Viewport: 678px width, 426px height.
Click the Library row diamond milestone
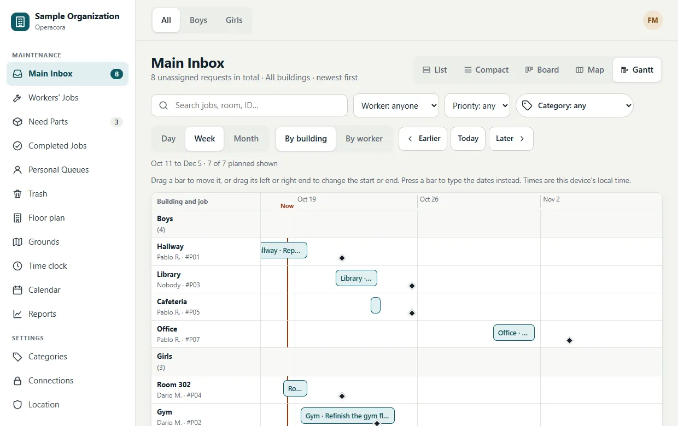(412, 286)
